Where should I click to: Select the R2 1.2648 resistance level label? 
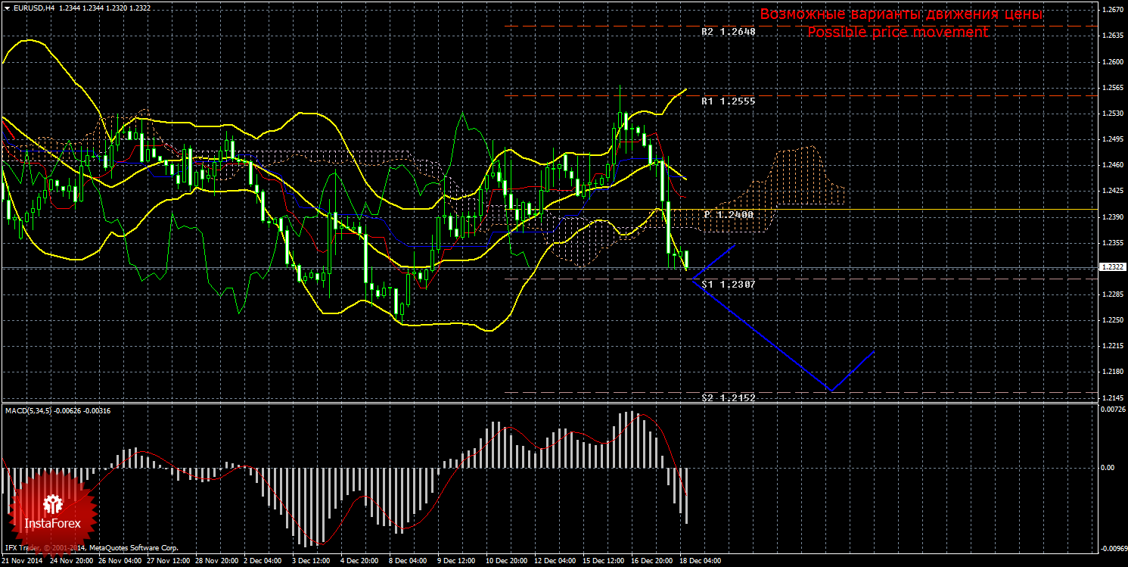[728, 33]
